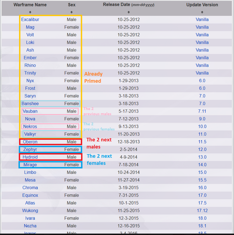Open the 13.0 update version link

pyautogui.click(x=202, y=157)
